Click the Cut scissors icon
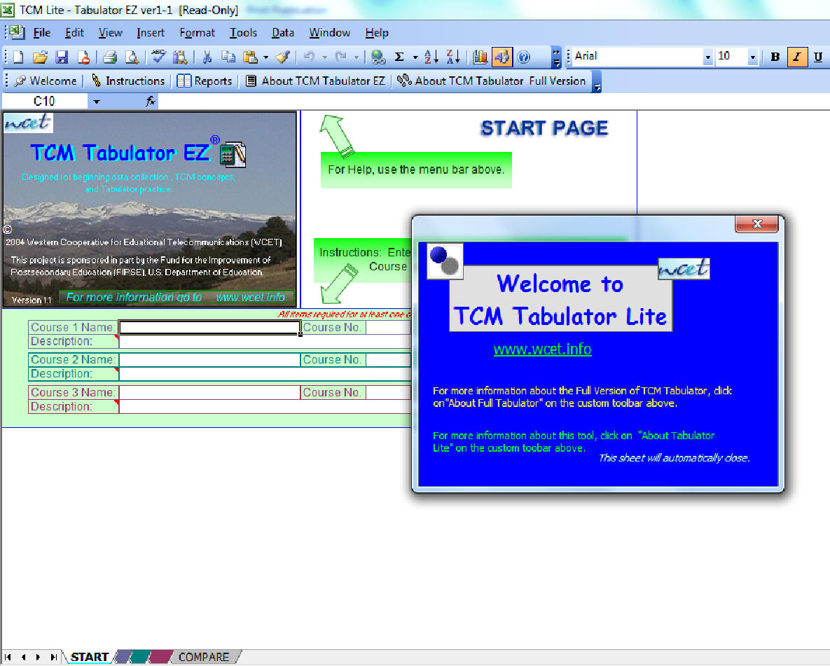The width and height of the screenshot is (830, 666). [207, 57]
